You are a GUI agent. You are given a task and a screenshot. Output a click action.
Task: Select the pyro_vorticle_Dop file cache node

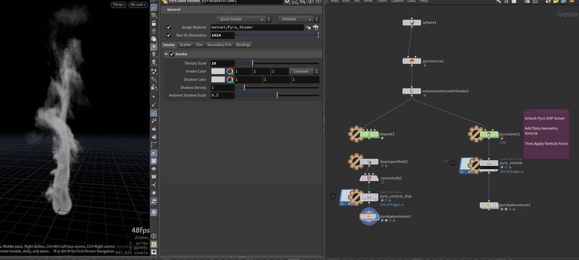tap(369, 196)
